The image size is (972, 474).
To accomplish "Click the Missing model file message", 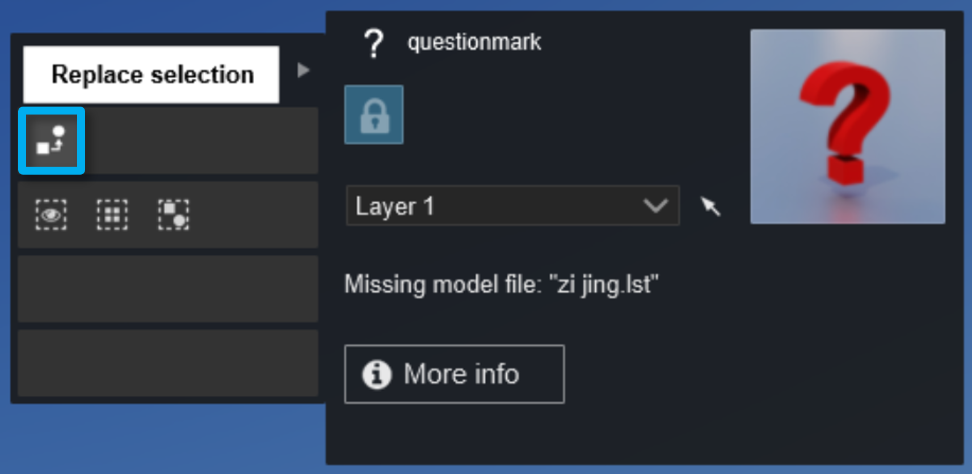I will 501,284.
